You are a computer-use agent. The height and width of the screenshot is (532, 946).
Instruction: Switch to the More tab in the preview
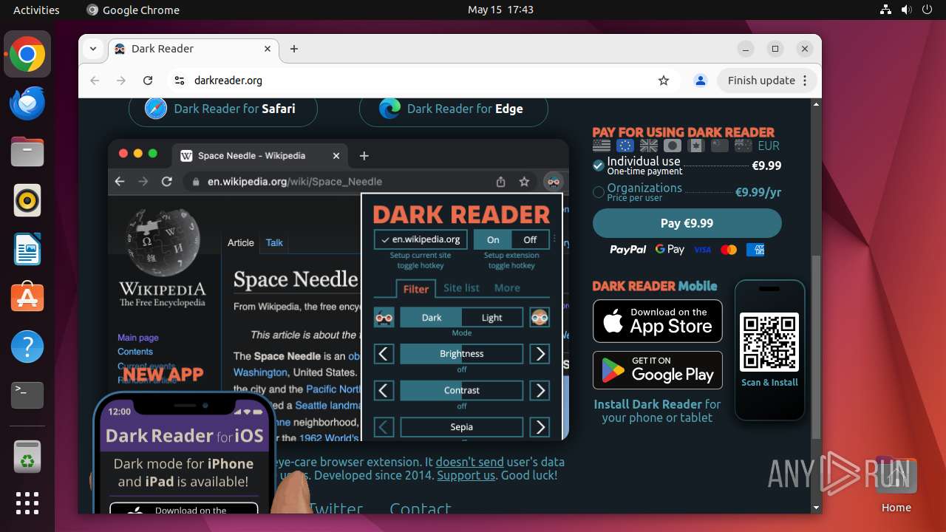(507, 288)
